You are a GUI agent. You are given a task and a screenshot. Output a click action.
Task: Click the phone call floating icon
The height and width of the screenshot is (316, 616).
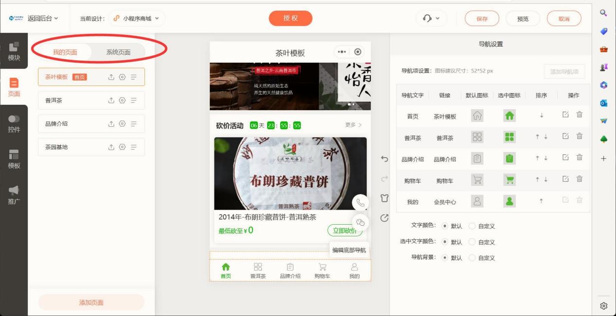click(x=360, y=203)
